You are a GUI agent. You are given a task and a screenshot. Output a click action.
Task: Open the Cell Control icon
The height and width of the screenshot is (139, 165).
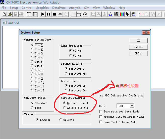(85, 14)
